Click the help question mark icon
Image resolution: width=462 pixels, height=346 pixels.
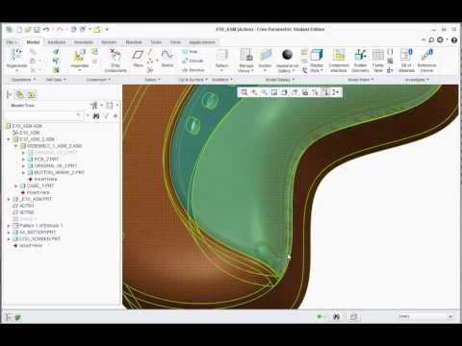[454, 40]
